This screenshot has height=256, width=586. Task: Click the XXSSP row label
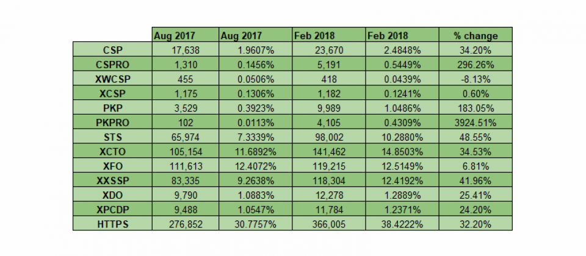(x=112, y=180)
